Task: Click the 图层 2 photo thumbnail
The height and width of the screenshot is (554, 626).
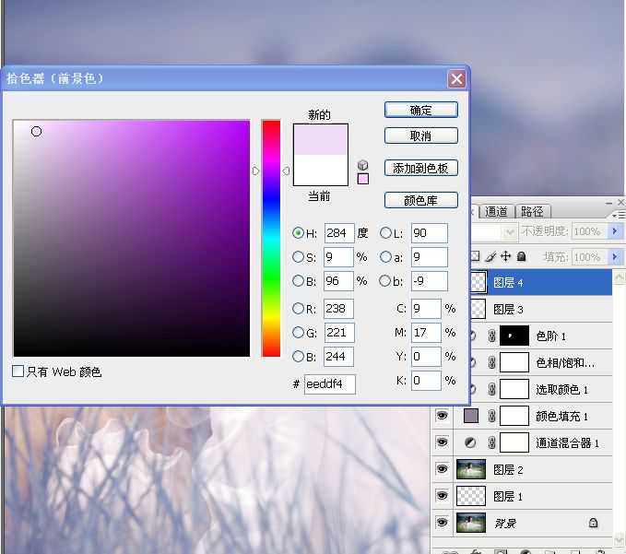Action: pos(471,469)
